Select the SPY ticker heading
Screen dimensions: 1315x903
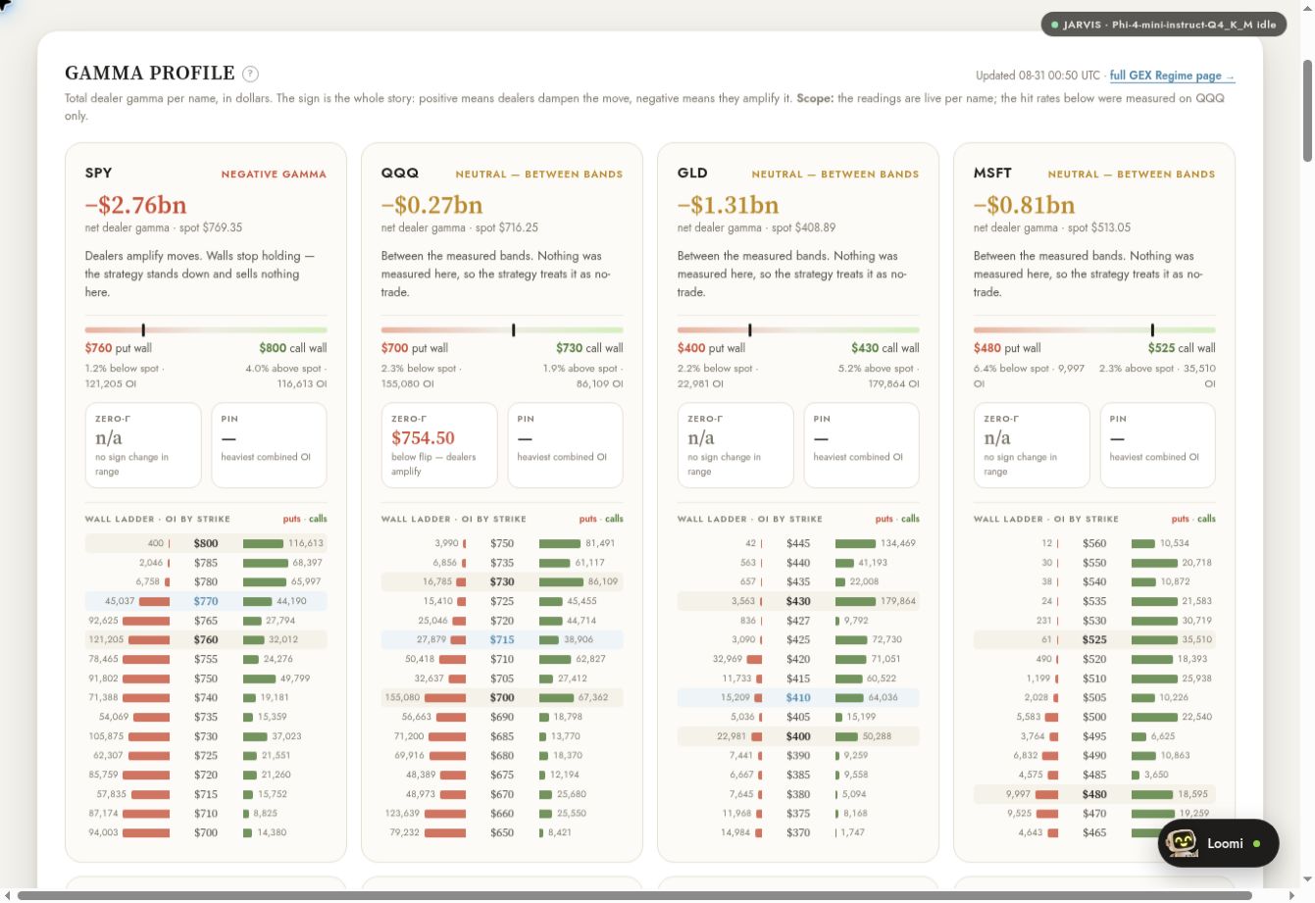(99, 173)
